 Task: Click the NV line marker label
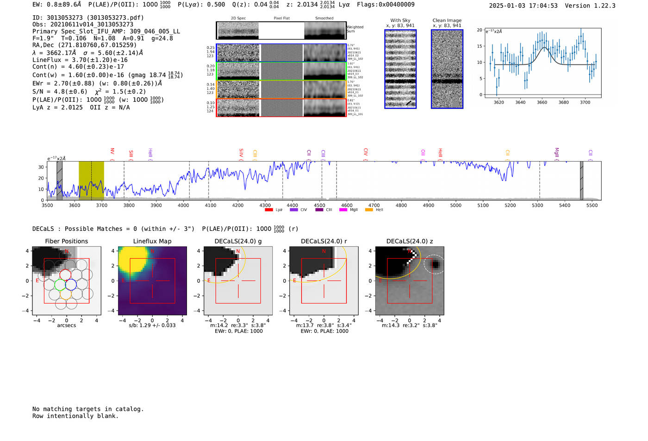click(112, 152)
